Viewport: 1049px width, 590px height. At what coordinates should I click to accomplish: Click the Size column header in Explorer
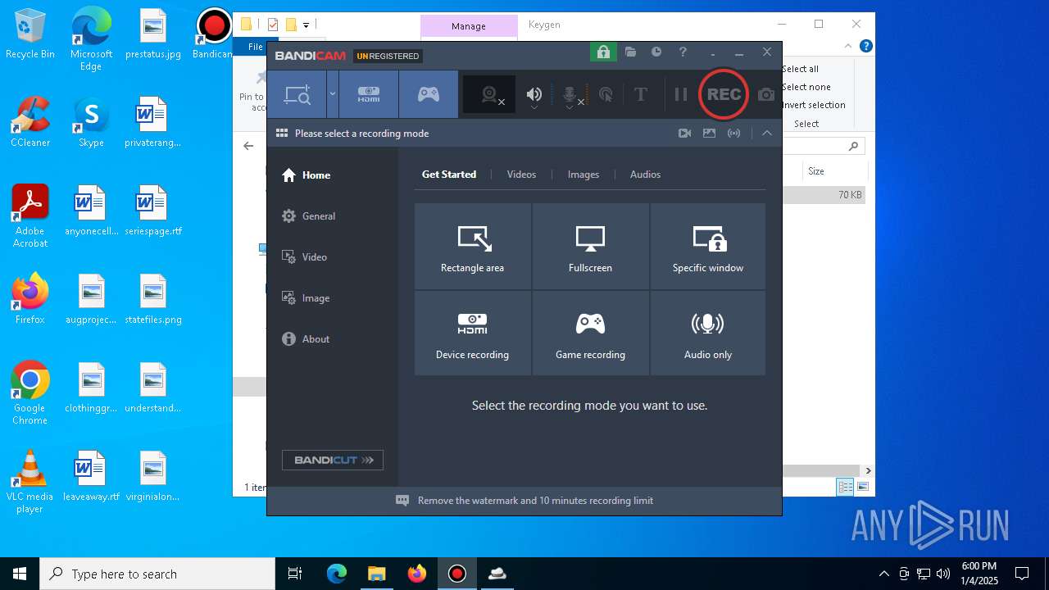pyautogui.click(x=816, y=171)
